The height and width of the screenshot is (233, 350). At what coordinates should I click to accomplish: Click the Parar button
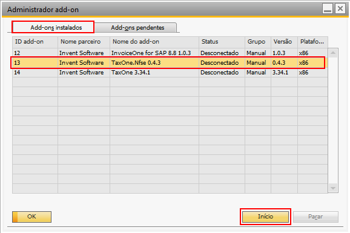315,217
